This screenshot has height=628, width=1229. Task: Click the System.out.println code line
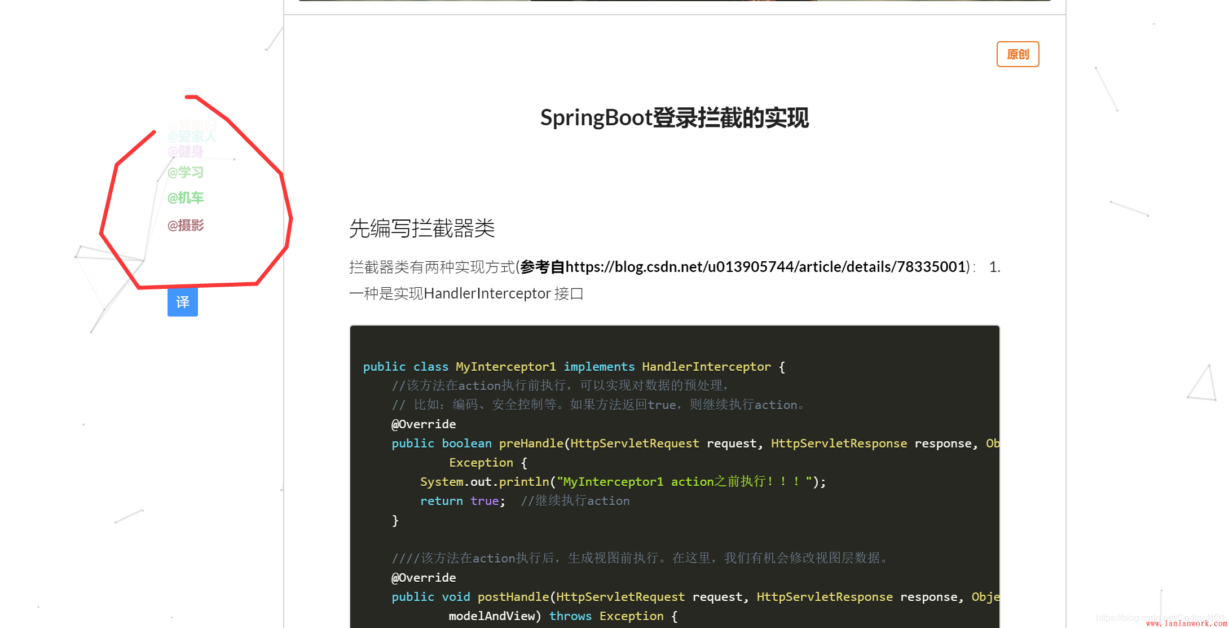(622, 482)
